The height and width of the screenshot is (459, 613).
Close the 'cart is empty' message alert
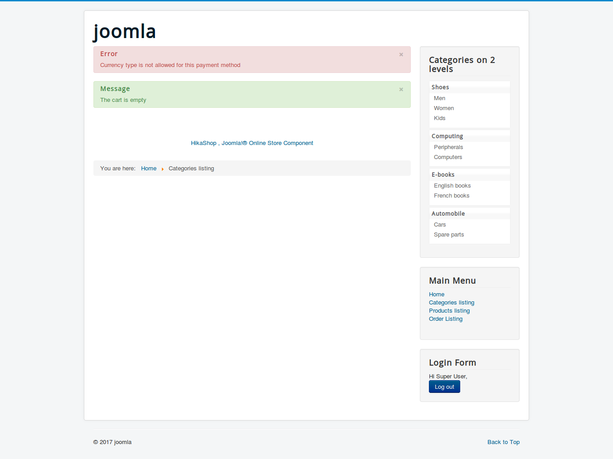(x=401, y=89)
